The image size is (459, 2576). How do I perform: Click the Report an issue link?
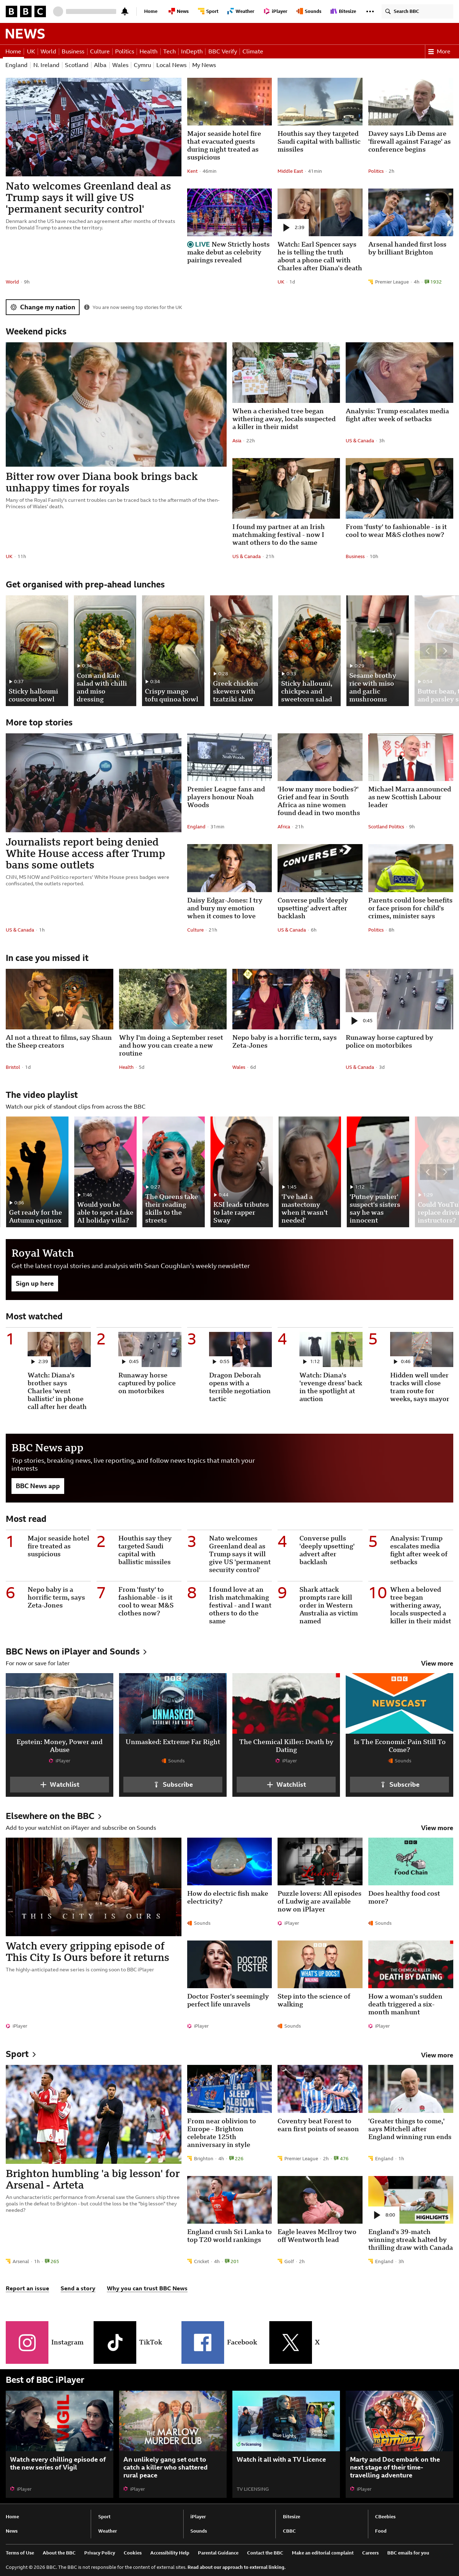(x=27, y=2288)
